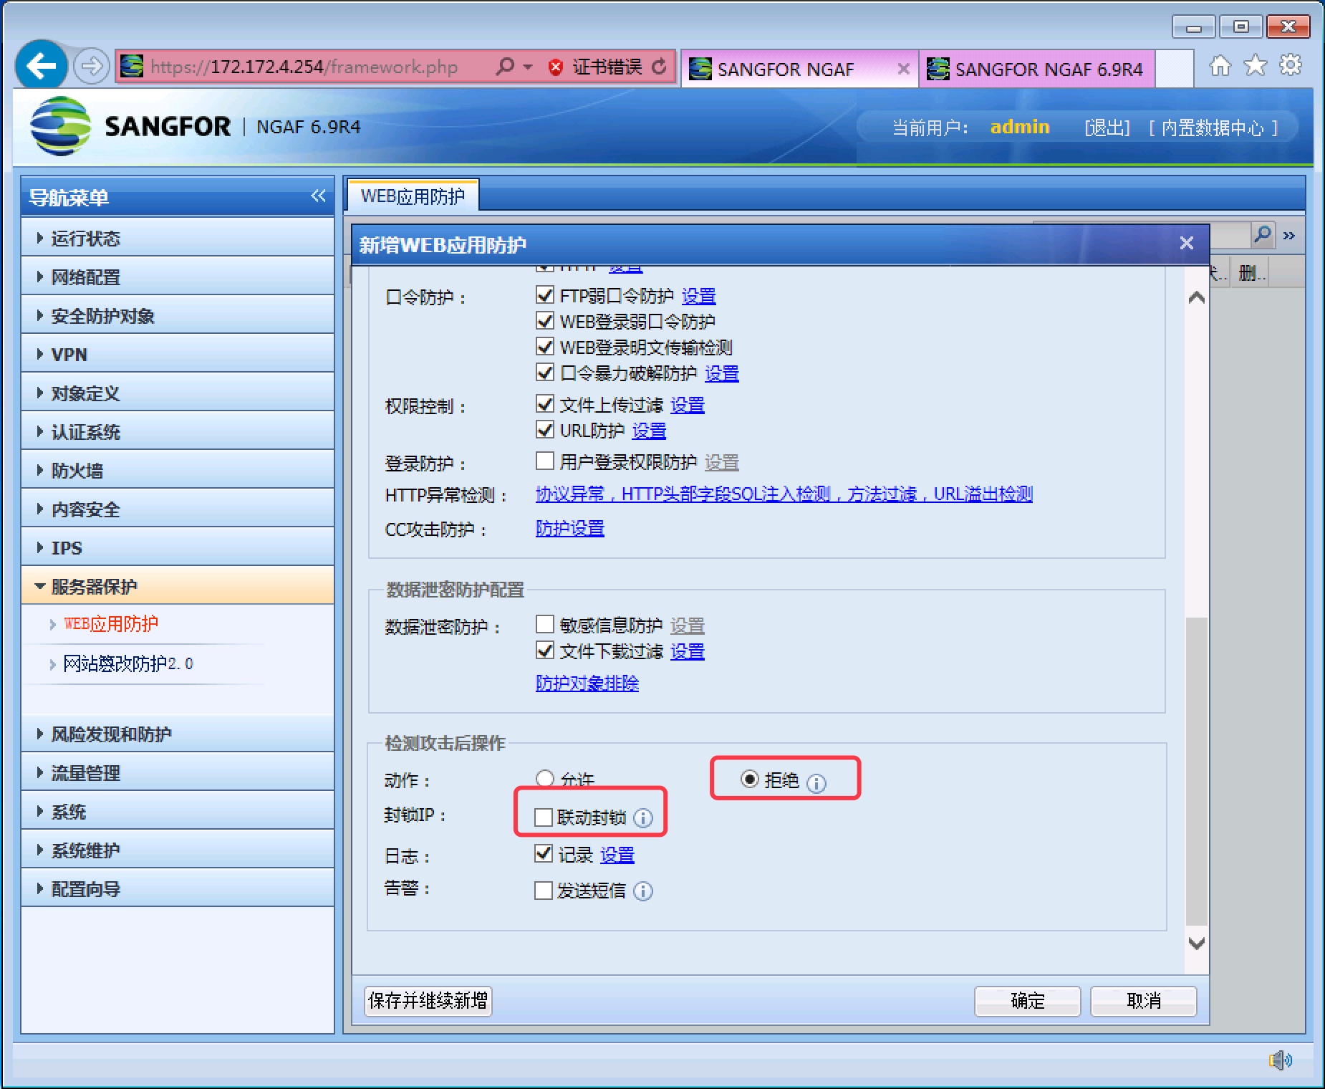
Task: Open the browser tools gear icon
Action: [1291, 65]
